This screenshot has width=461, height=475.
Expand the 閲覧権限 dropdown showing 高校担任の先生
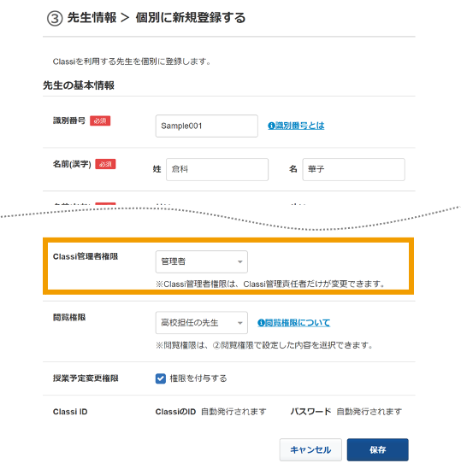point(201,323)
